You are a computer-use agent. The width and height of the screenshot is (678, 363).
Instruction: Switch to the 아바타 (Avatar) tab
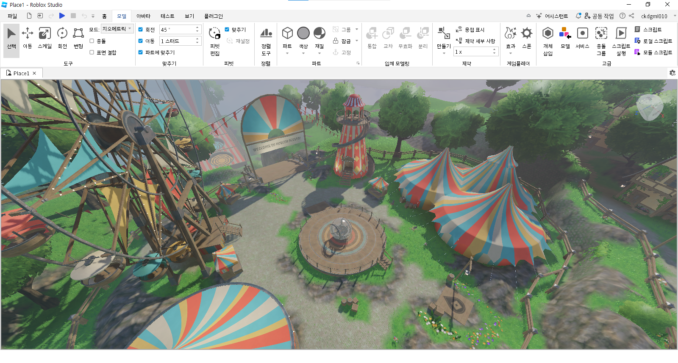[143, 16]
